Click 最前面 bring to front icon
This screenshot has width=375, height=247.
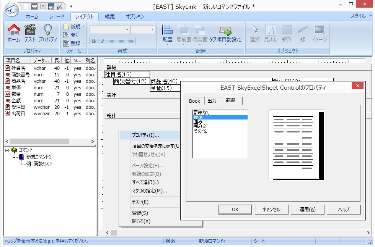click(184, 30)
